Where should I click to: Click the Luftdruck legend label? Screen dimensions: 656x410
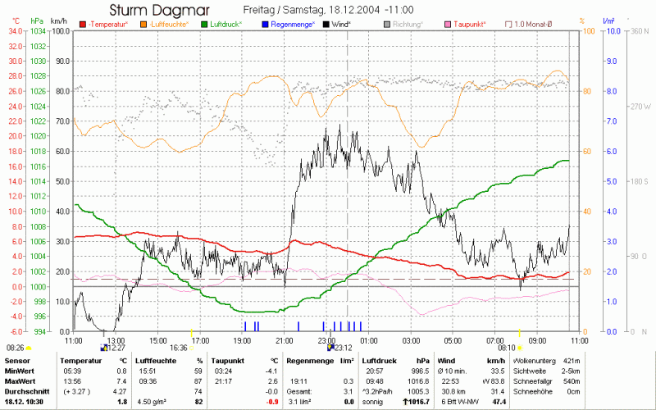pos(226,25)
